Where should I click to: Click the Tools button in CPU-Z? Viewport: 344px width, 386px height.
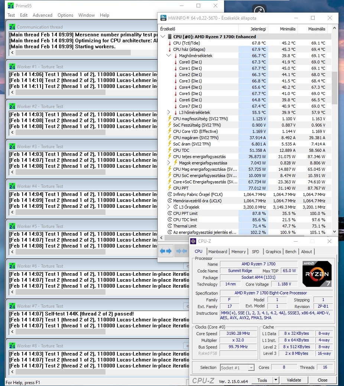coord(262,380)
